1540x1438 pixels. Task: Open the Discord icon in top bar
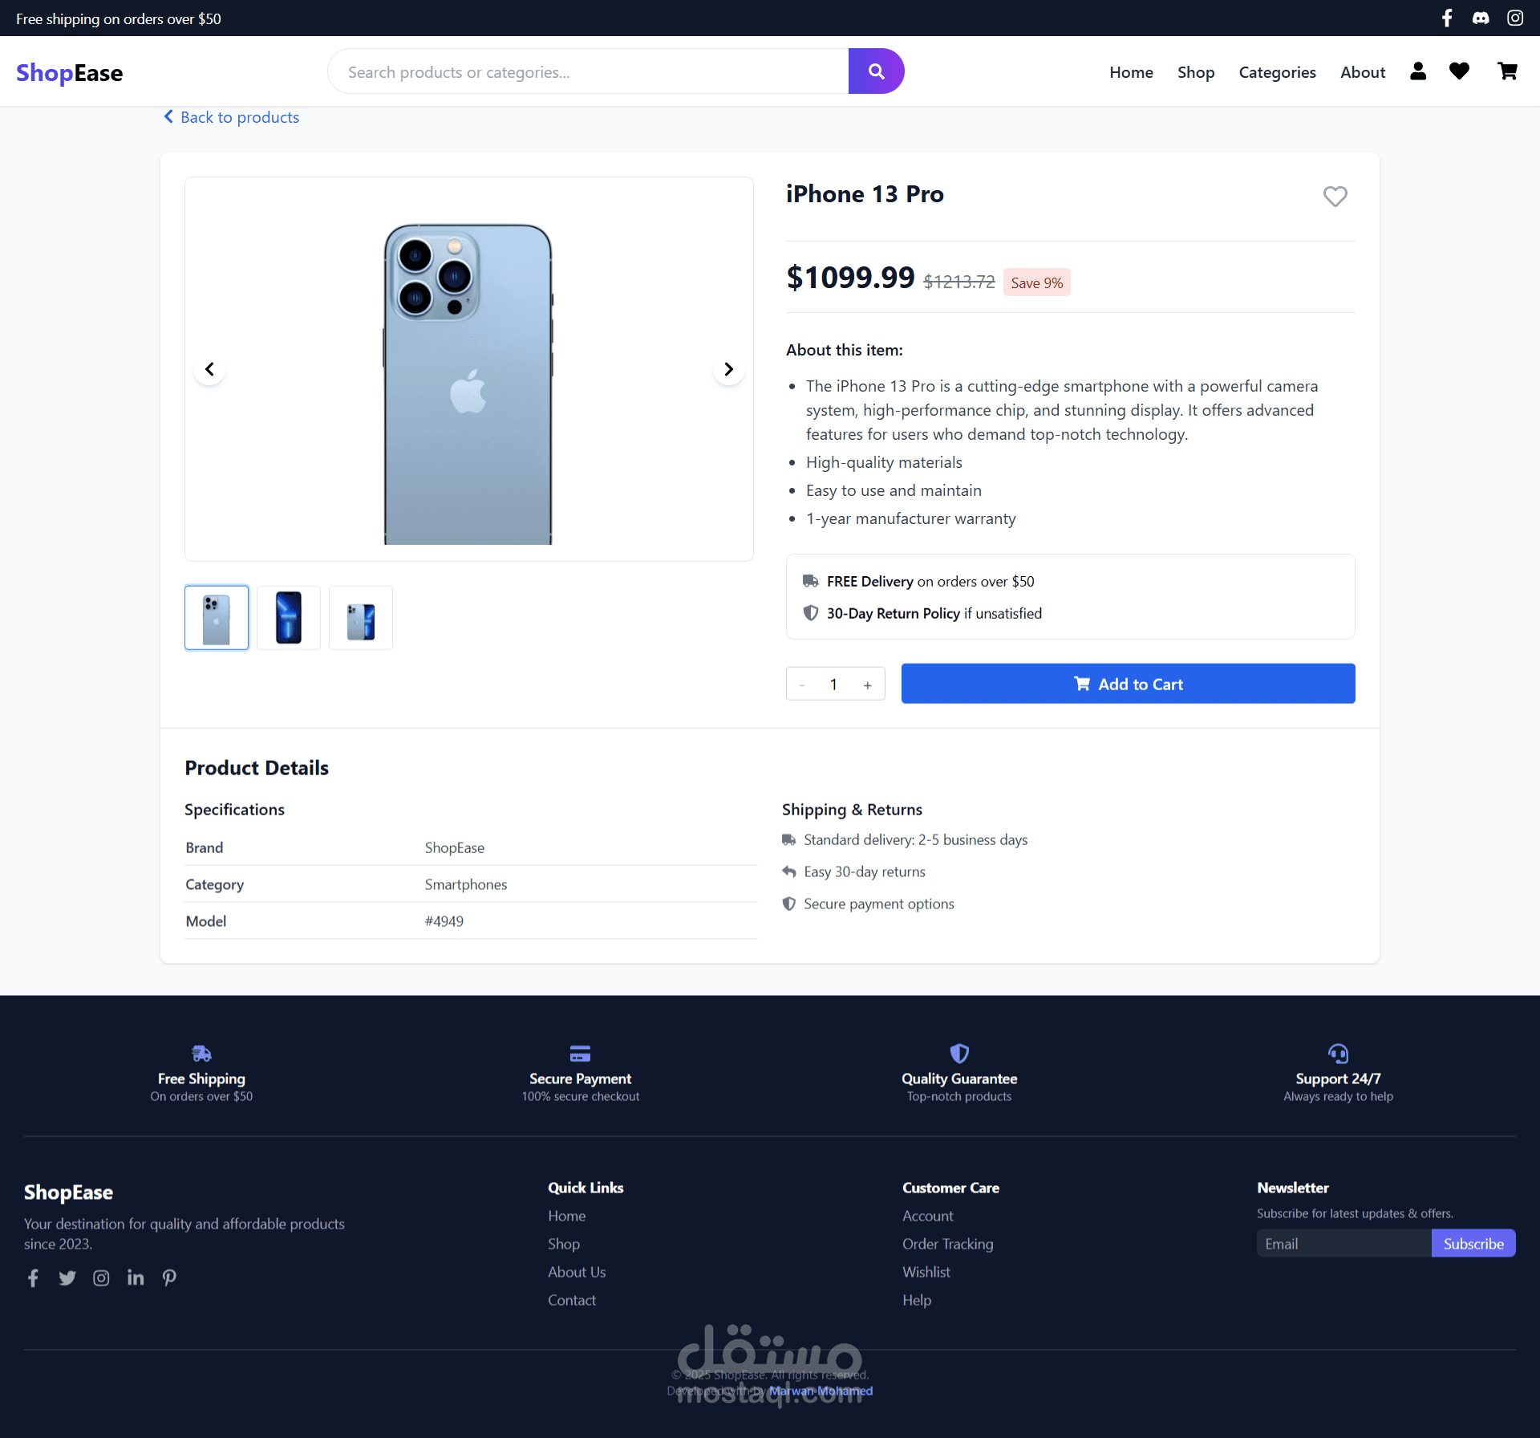tap(1481, 18)
